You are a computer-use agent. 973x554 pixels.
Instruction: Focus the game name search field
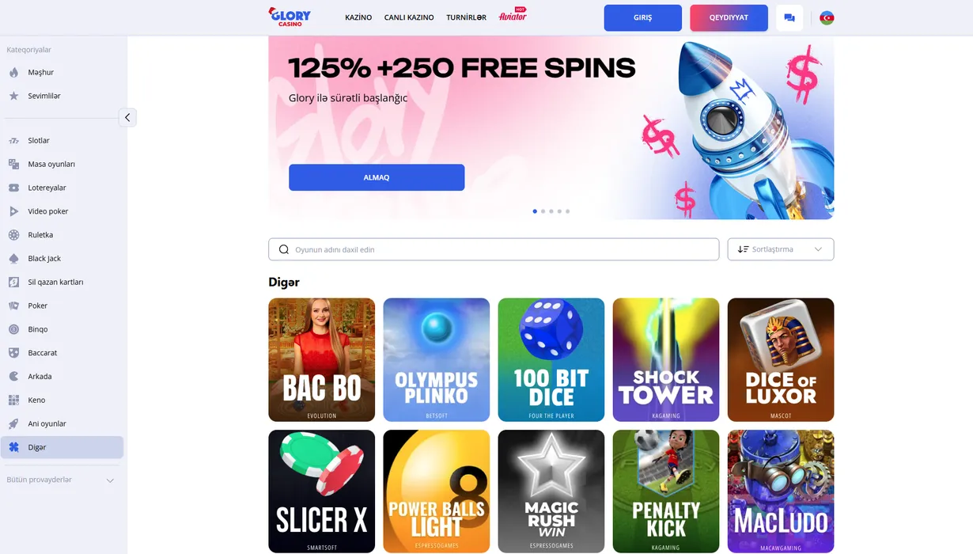pyautogui.click(x=494, y=249)
